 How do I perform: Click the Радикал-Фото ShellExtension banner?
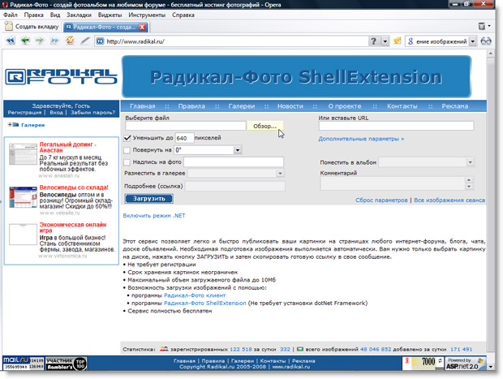click(296, 76)
